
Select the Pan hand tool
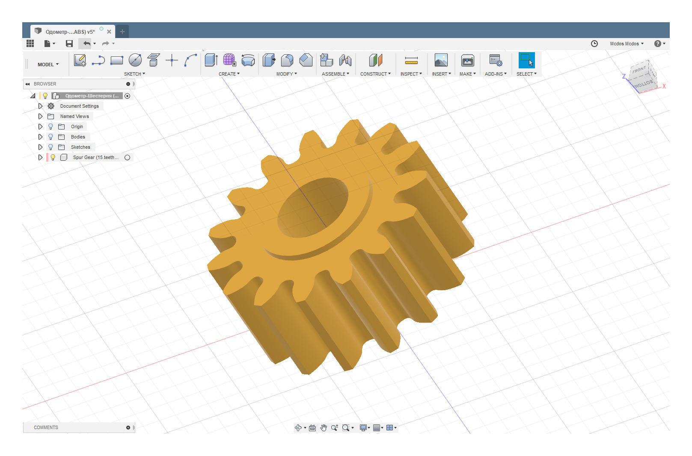pyautogui.click(x=323, y=427)
